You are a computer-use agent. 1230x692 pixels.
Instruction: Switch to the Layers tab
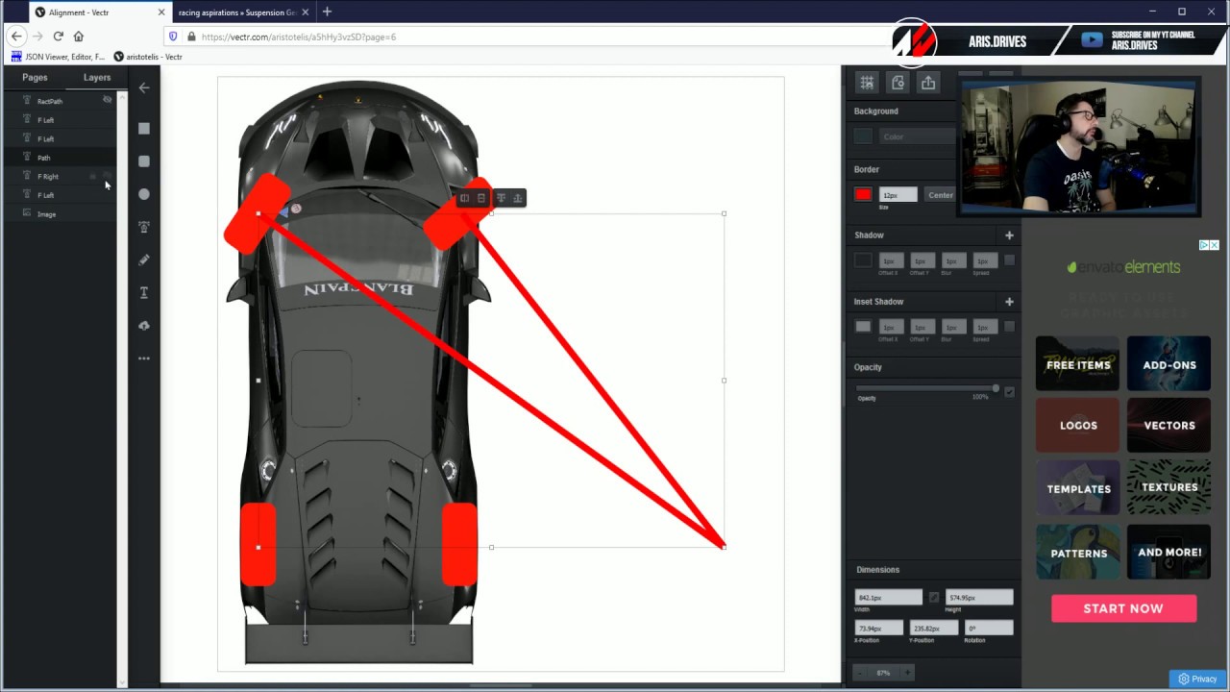[x=97, y=78]
